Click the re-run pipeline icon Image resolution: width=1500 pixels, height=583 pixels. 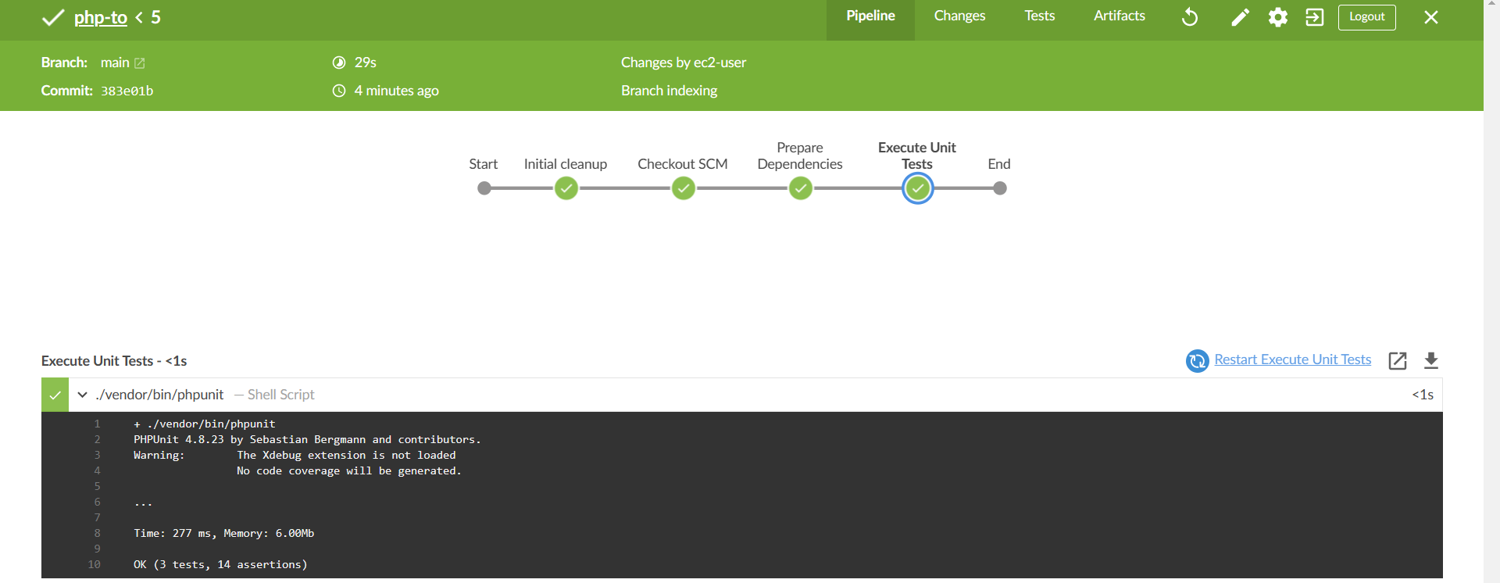point(1190,17)
